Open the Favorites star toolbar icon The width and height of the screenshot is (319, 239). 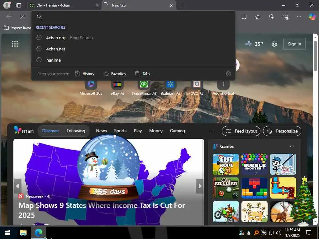tap(258, 17)
